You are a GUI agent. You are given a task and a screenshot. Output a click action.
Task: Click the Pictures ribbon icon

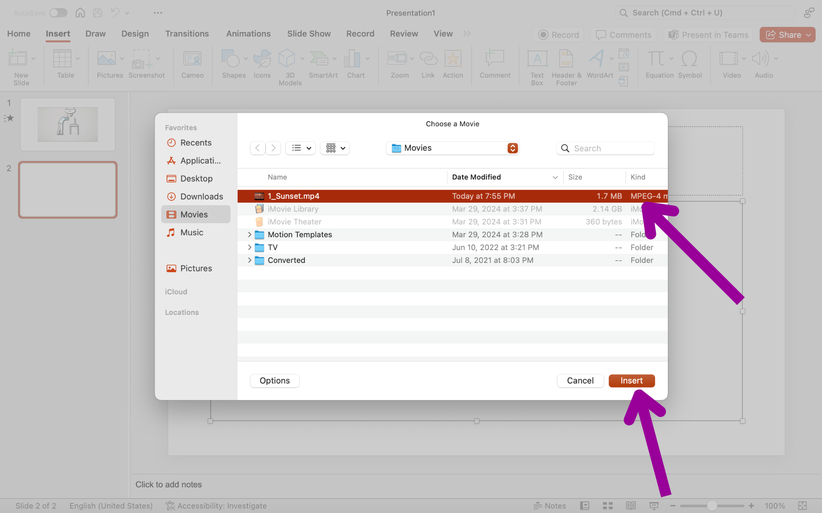(106, 59)
